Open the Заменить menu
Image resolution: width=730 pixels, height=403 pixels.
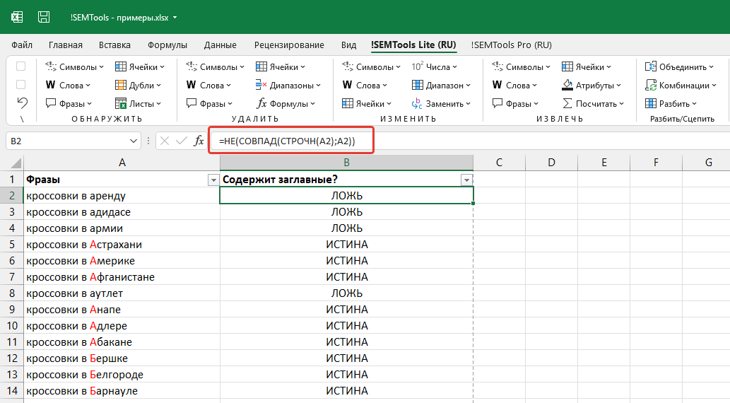pos(442,103)
